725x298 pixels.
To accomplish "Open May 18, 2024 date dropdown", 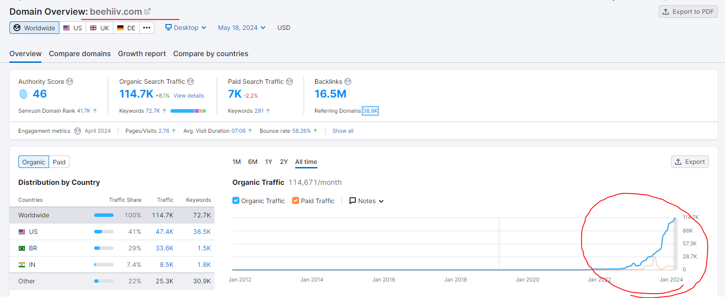I will pyautogui.click(x=242, y=28).
